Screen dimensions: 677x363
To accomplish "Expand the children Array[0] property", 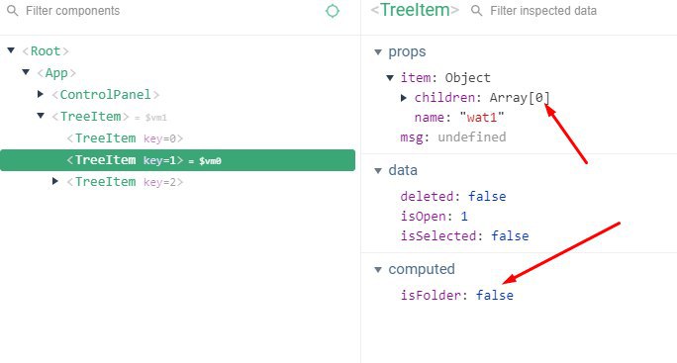I will click(x=404, y=98).
